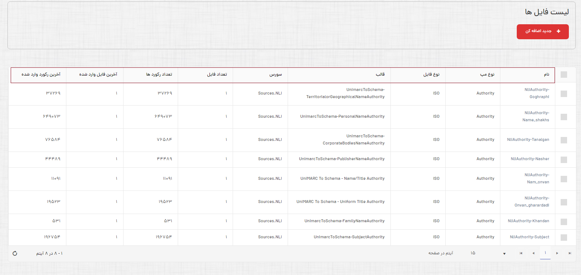Sort by the تعداد رکورد ها column header

click(159, 75)
